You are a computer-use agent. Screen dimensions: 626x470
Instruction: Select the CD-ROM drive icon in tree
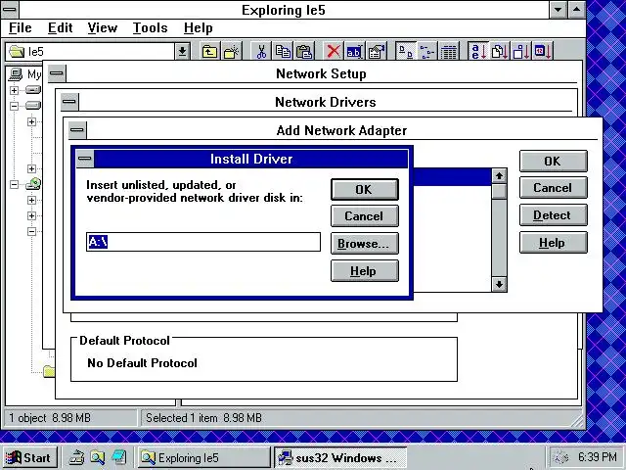33,184
